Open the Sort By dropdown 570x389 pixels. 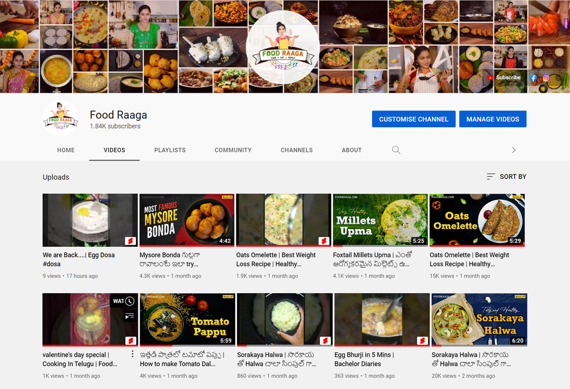click(x=507, y=177)
